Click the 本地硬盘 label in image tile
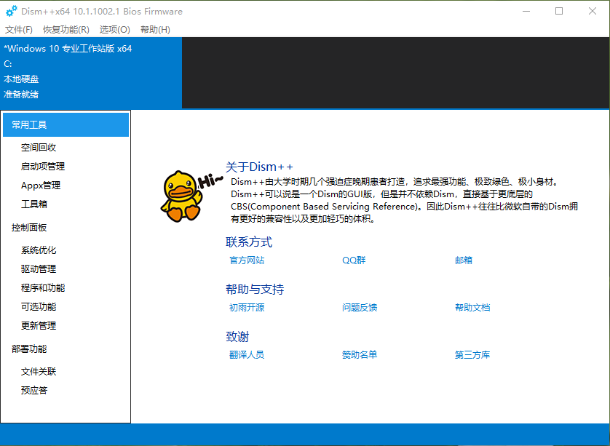 pos(21,79)
